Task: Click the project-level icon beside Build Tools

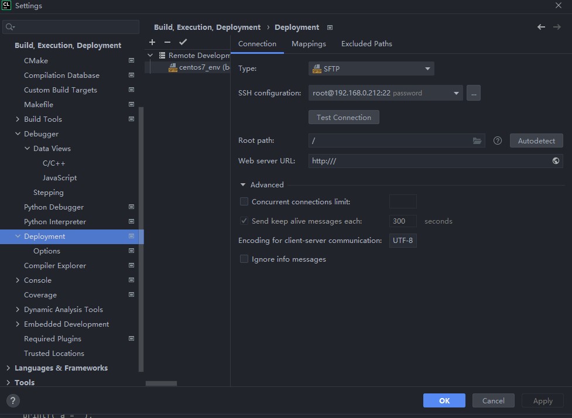Action: pyautogui.click(x=131, y=119)
